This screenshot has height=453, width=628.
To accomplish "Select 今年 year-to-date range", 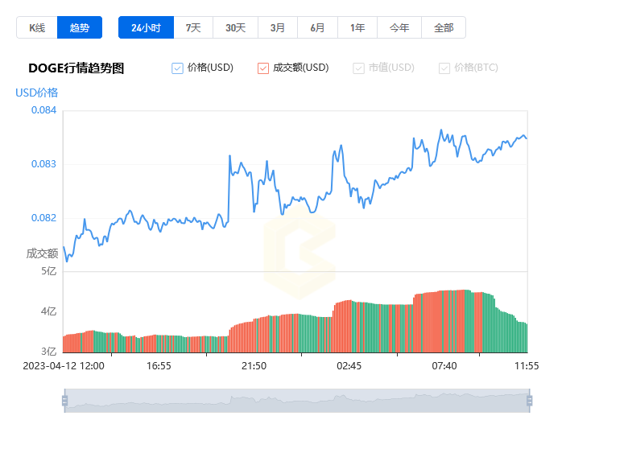I will click(399, 27).
